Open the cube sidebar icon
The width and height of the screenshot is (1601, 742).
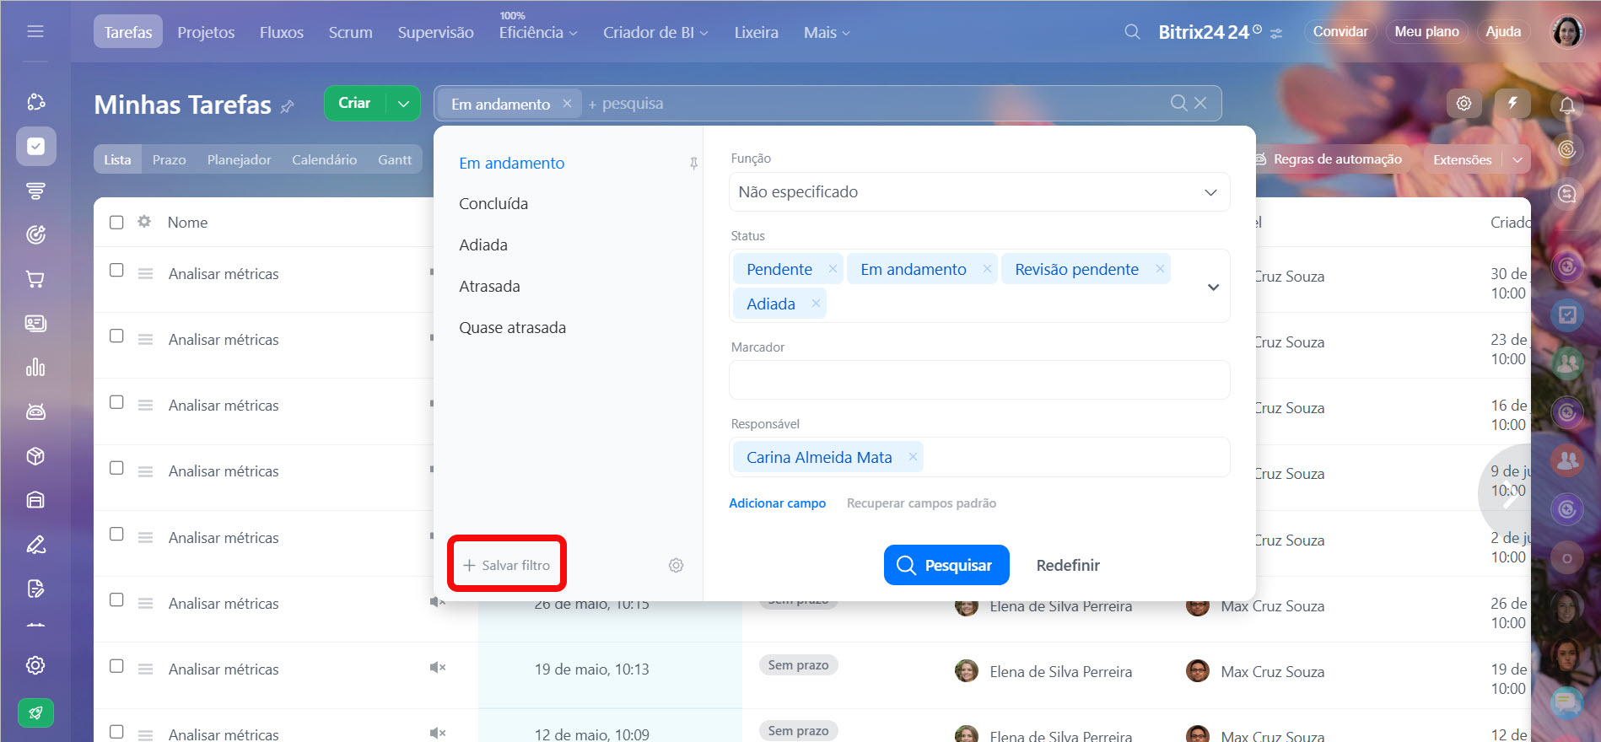[x=35, y=456]
